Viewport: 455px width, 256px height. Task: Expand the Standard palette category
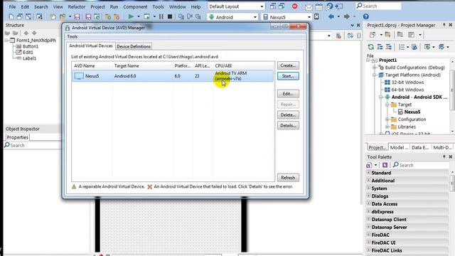(368, 173)
